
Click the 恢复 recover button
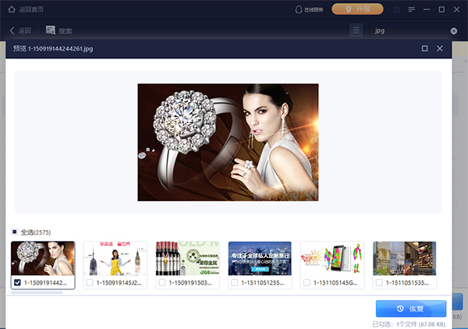click(411, 308)
